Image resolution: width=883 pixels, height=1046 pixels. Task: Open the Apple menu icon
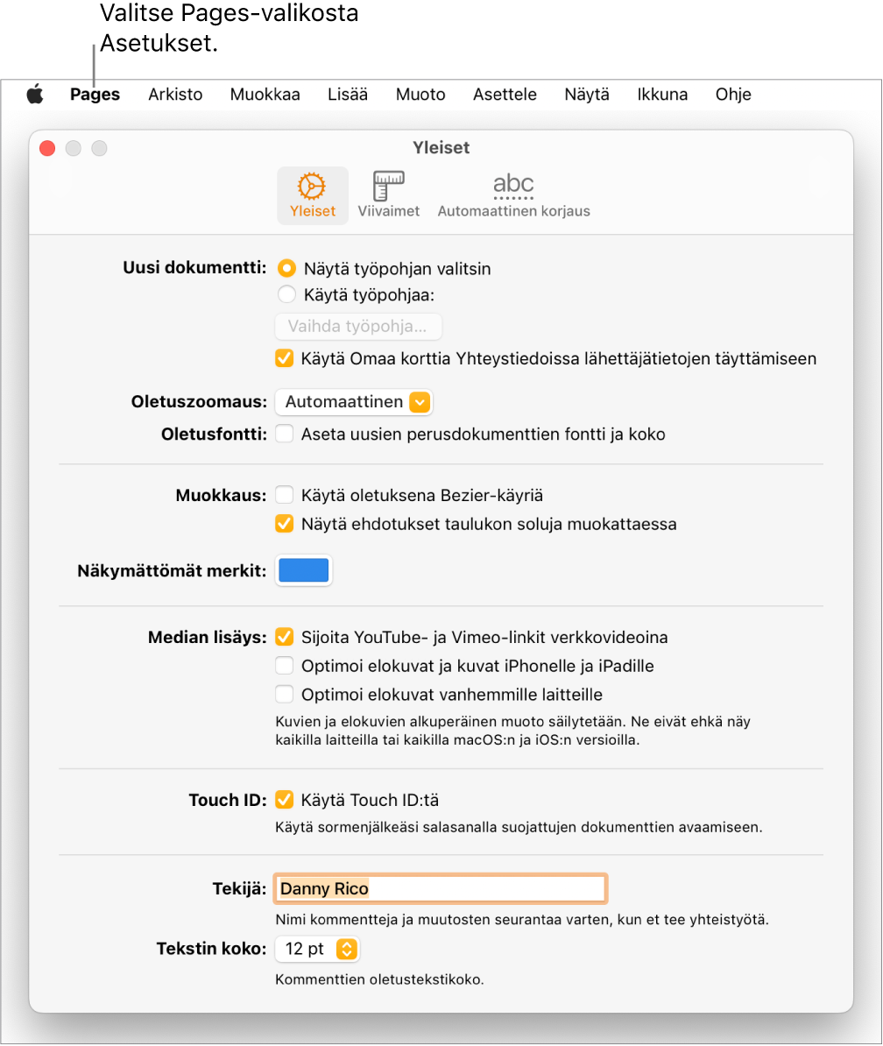click(35, 94)
